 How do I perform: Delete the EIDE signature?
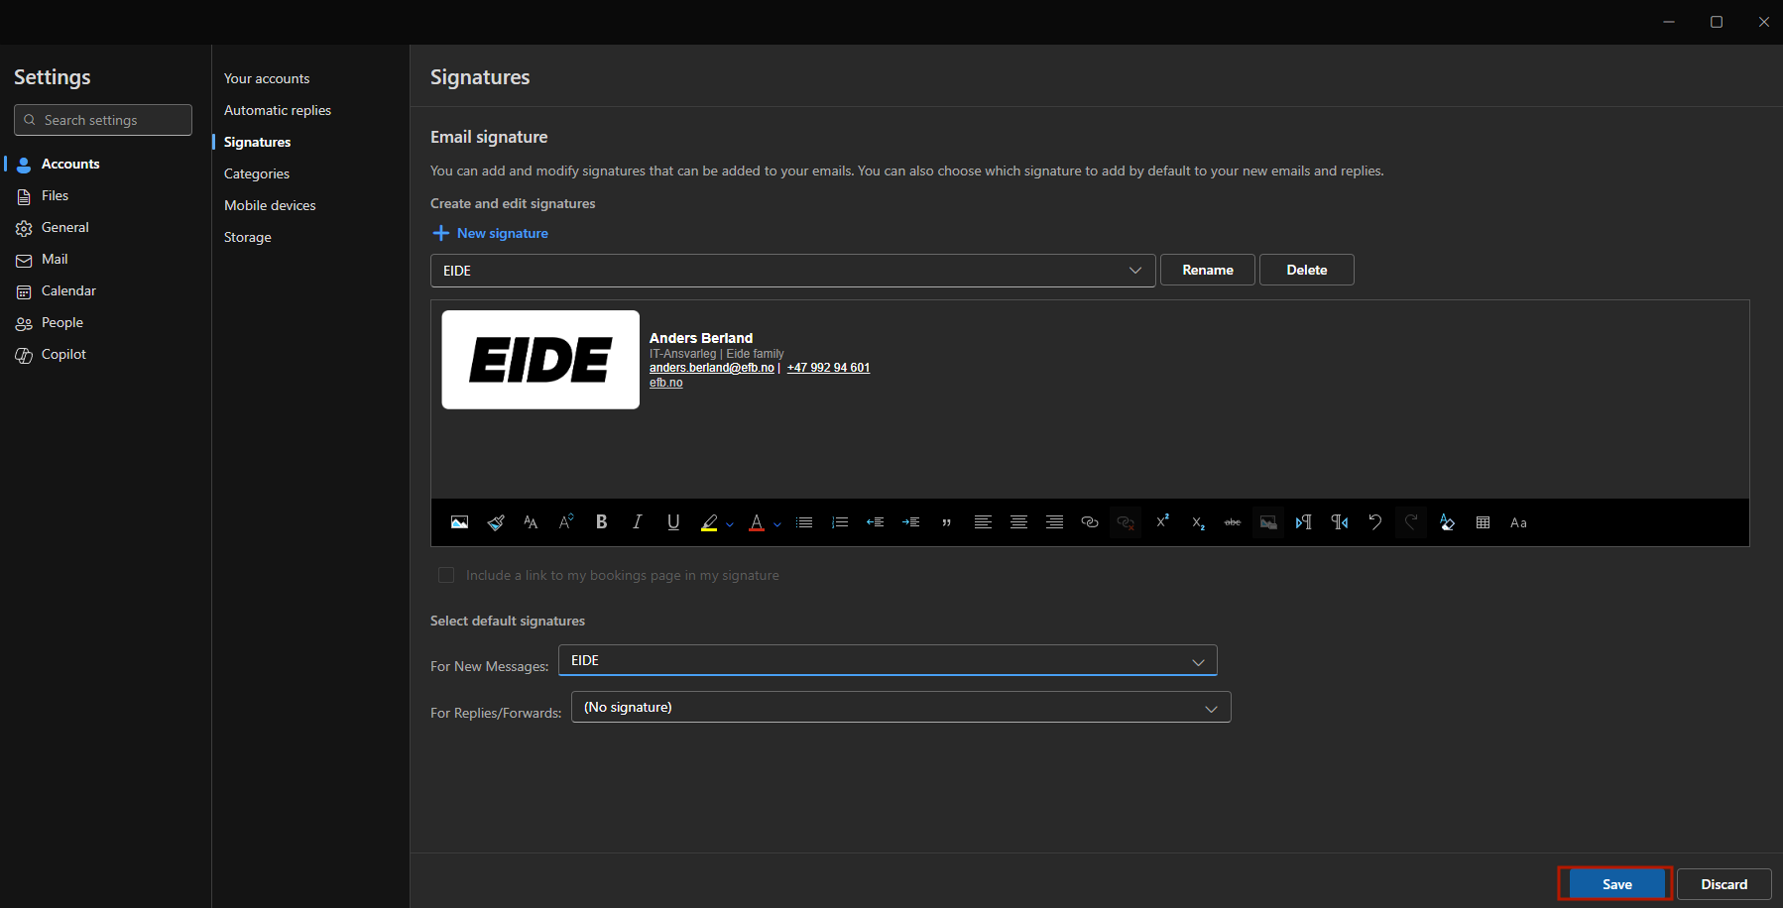point(1307,270)
